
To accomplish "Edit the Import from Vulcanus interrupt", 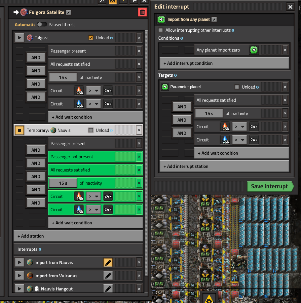I will (x=108, y=276).
